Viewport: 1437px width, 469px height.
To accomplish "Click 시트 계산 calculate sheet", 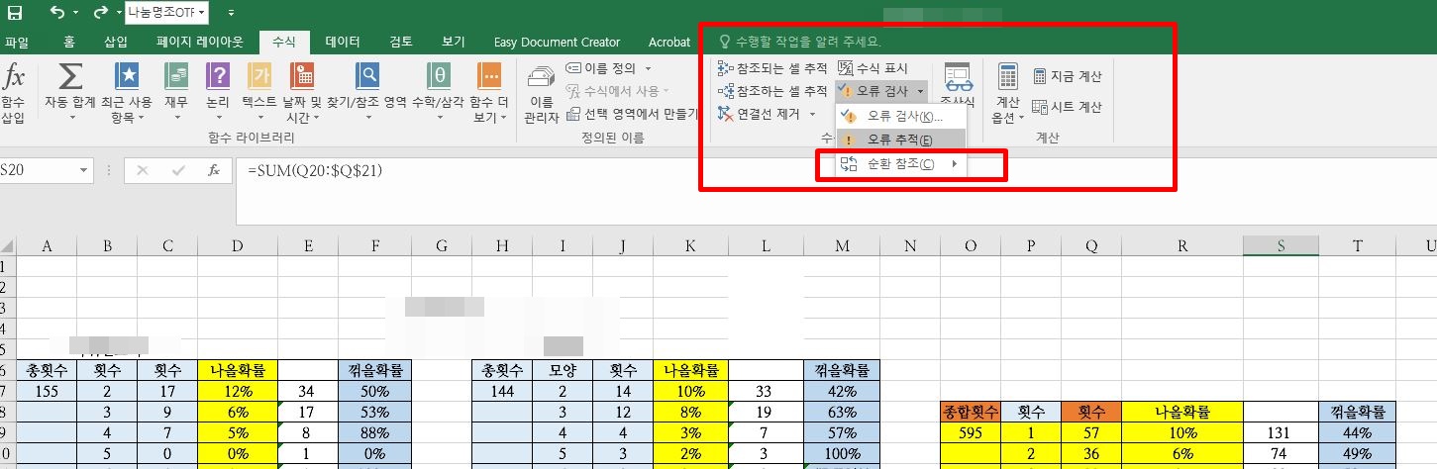I will [x=1068, y=107].
